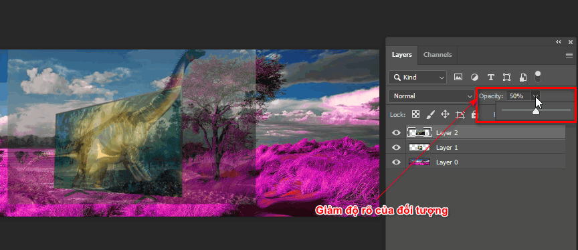Open the Kind filter dropdown
This screenshot has height=250, width=578.
click(417, 78)
